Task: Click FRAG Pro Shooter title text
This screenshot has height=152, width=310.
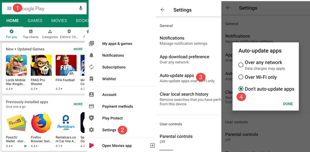Action: (38, 82)
